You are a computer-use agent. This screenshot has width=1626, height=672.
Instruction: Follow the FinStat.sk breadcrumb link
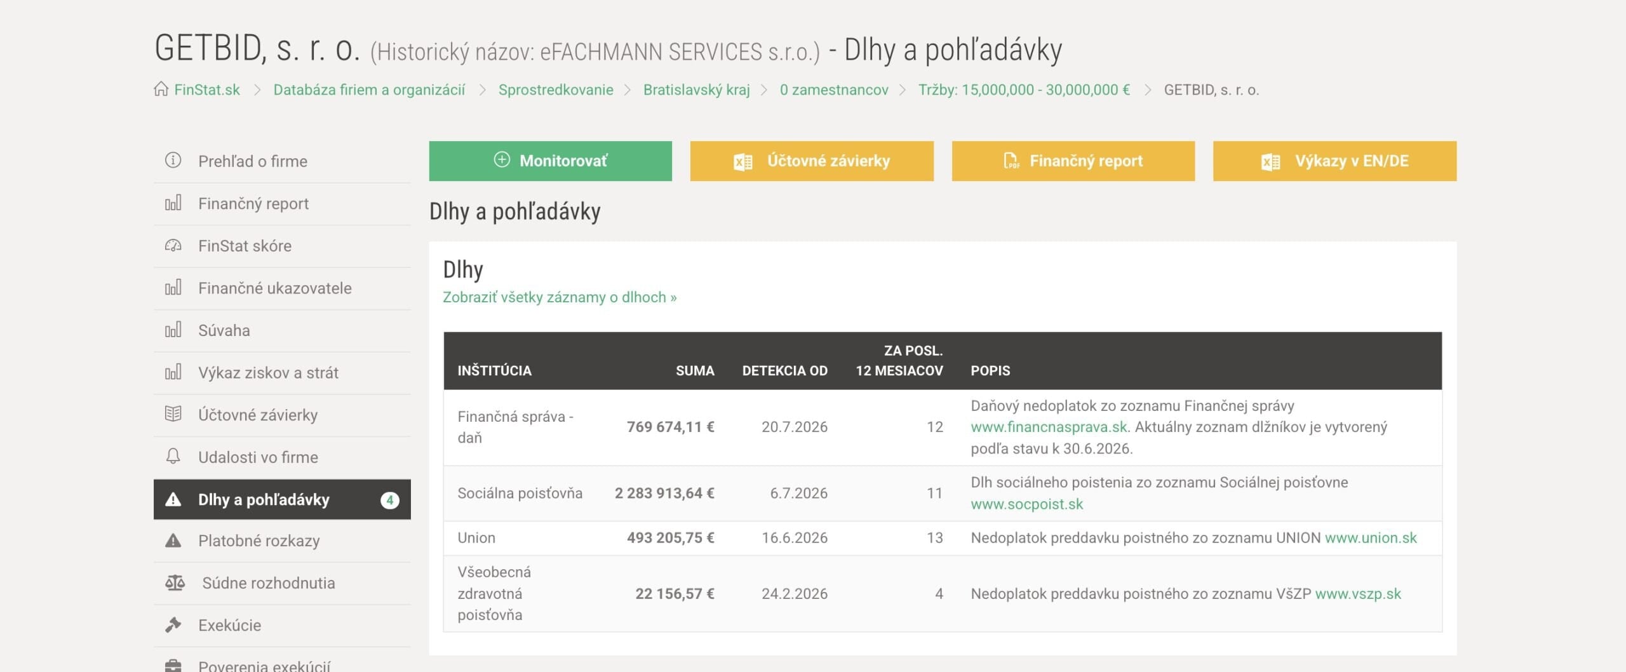tap(207, 90)
